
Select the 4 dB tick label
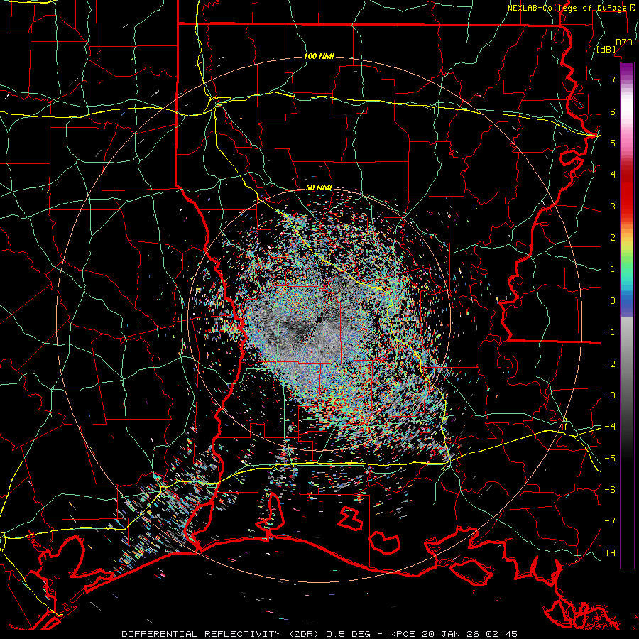pyautogui.click(x=613, y=175)
